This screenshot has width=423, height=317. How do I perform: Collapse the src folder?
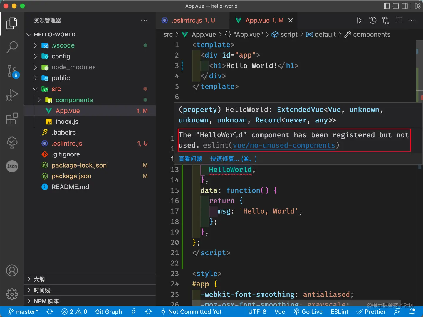(x=90, y=89)
